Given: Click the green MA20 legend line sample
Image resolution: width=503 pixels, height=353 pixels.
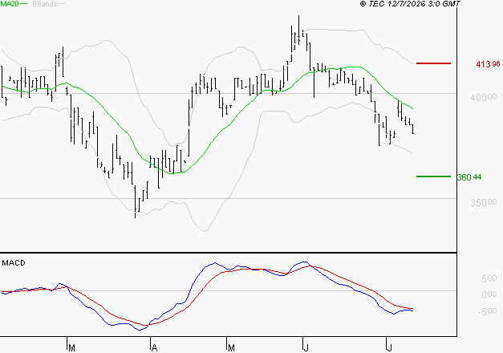Looking at the screenshot, I should 24,4.
